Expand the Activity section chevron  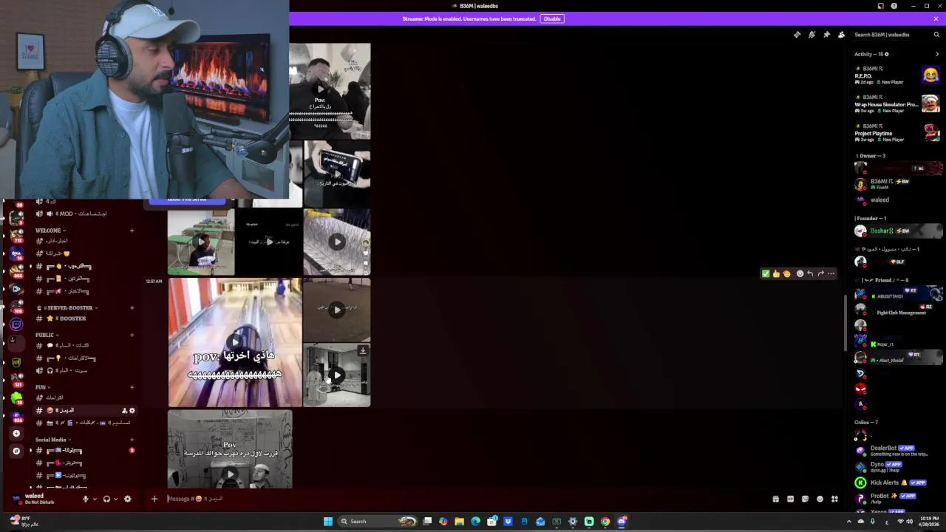click(x=937, y=54)
